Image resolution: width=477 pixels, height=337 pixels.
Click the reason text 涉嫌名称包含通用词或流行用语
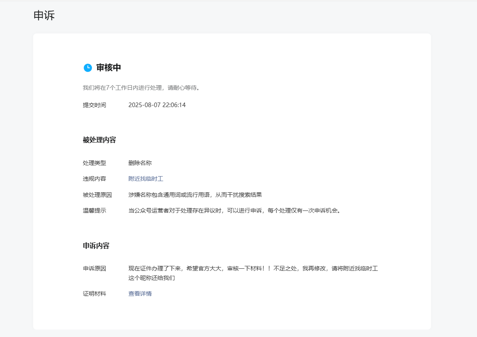tap(169, 195)
